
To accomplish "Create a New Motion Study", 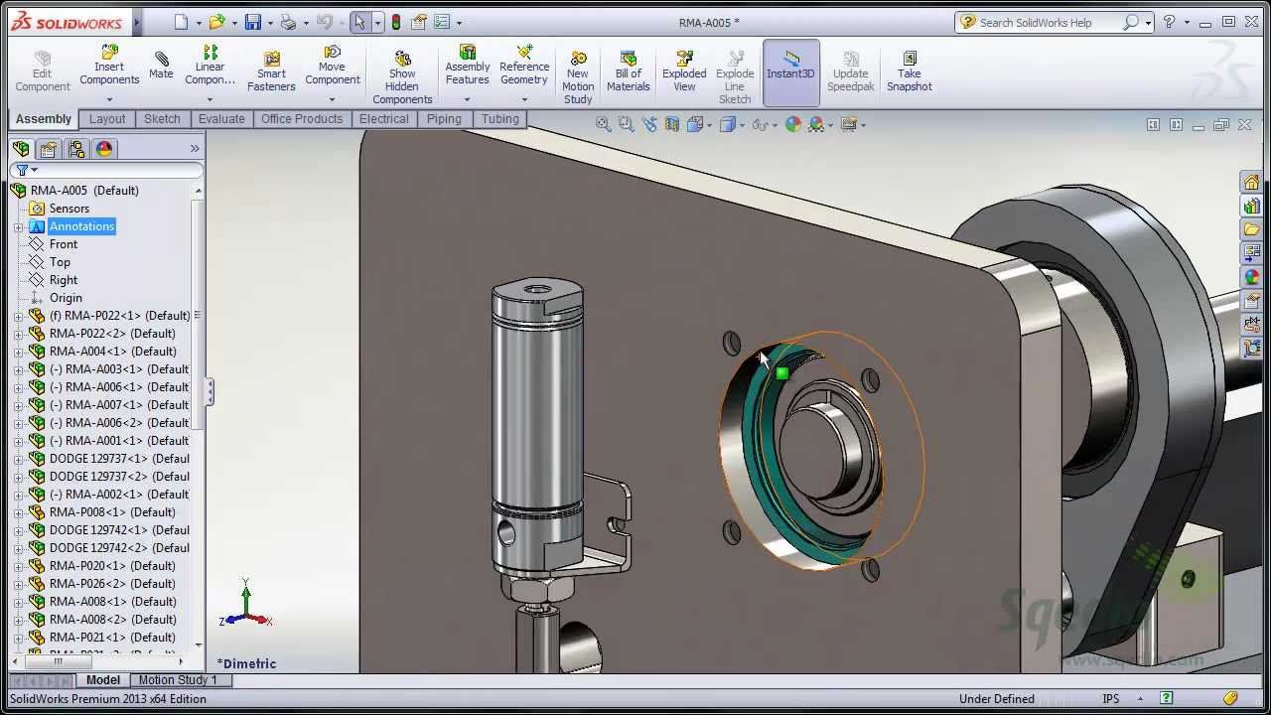I will click(578, 77).
